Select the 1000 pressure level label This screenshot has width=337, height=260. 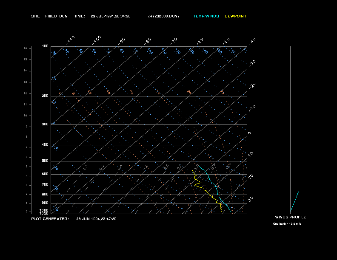(x=44, y=210)
